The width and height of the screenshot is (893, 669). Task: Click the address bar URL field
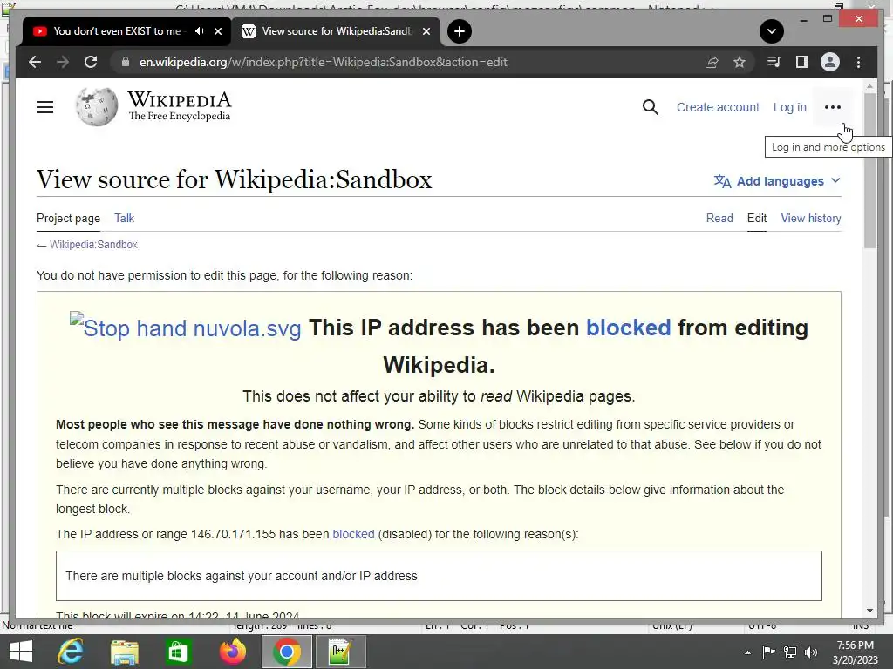pos(410,62)
